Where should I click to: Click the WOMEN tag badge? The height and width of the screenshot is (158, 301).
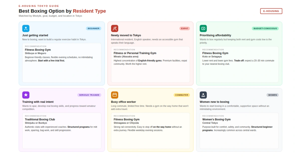pyautogui.click(x=272, y=95)
